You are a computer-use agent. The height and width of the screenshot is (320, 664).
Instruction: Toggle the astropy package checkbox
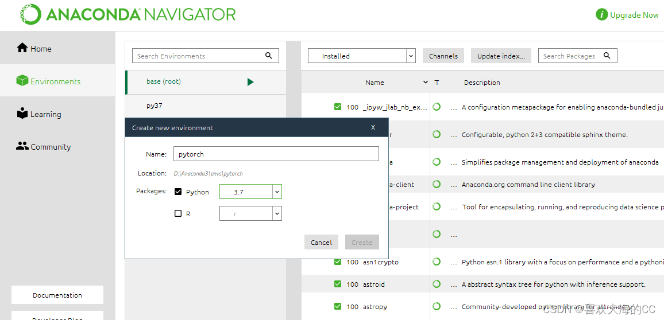click(x=338, y=306)
